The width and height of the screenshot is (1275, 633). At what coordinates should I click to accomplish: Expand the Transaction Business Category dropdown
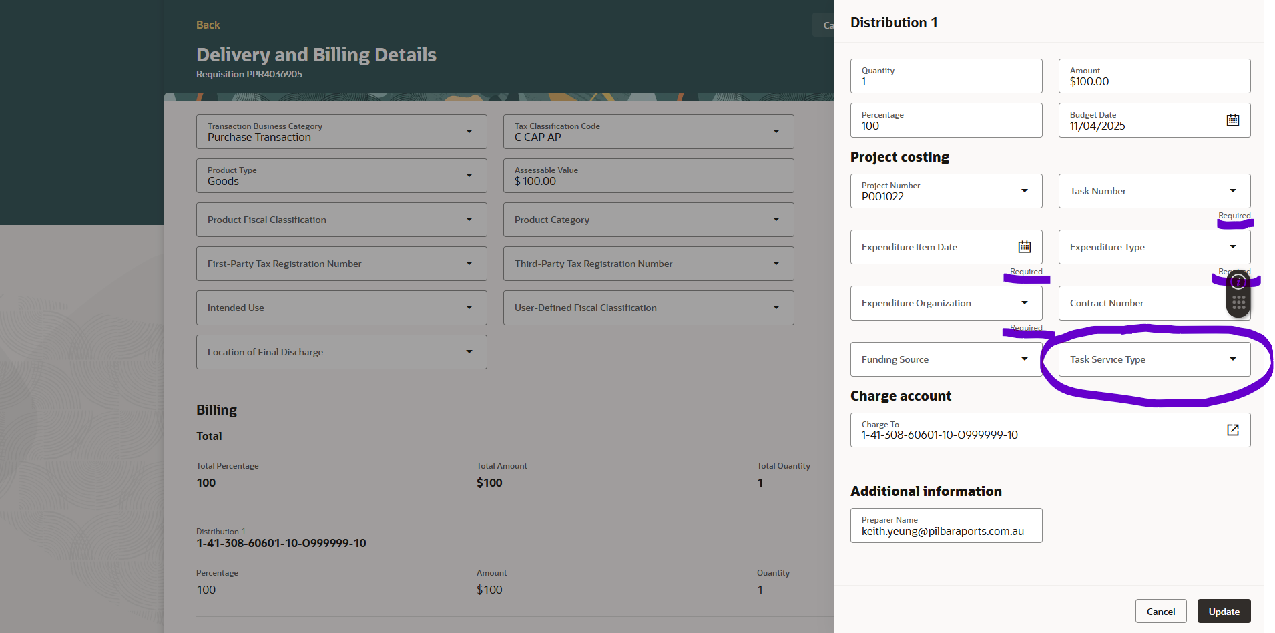(x=469, y=132)
